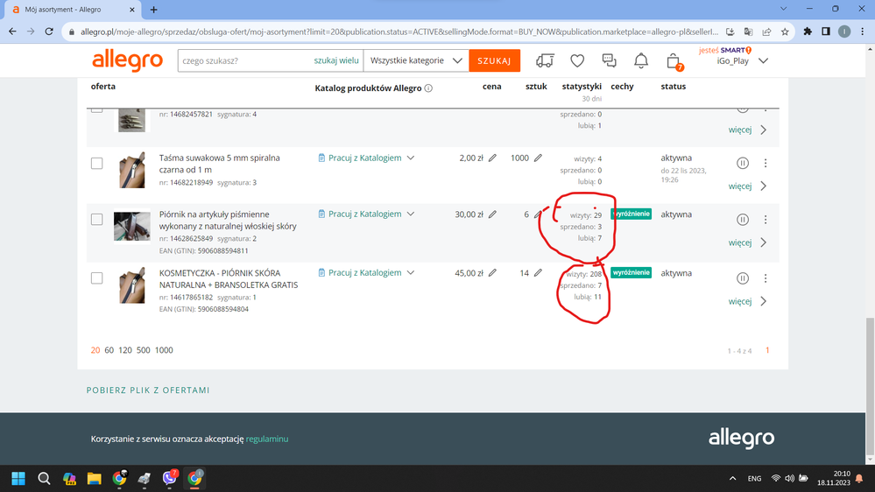
Task: Open Piórnik offer thumbnail image
Action: coord(132,227)
